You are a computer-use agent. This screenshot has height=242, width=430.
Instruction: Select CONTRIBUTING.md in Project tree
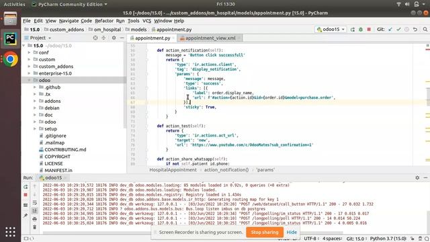click(x=65, y=149)
